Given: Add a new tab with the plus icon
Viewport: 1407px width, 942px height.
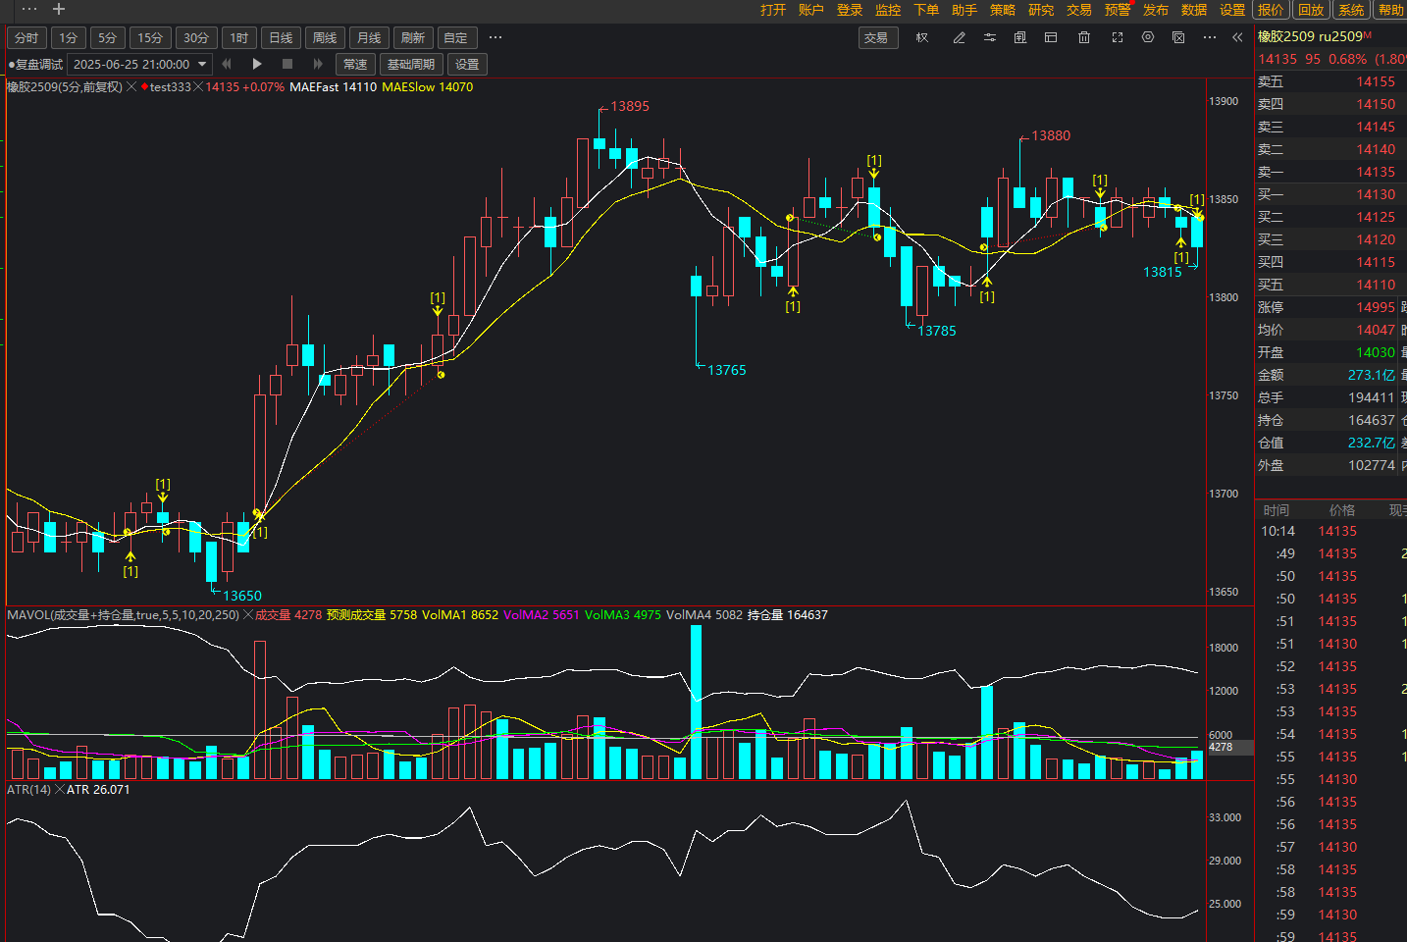Looking at the screenshot, I should tap(59, 9).
